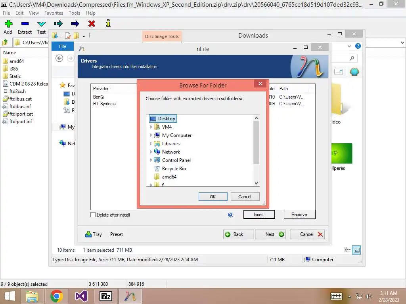Switch Explorer to details view icon
This screenshot has width=406, height=304.
pos(347,250)
